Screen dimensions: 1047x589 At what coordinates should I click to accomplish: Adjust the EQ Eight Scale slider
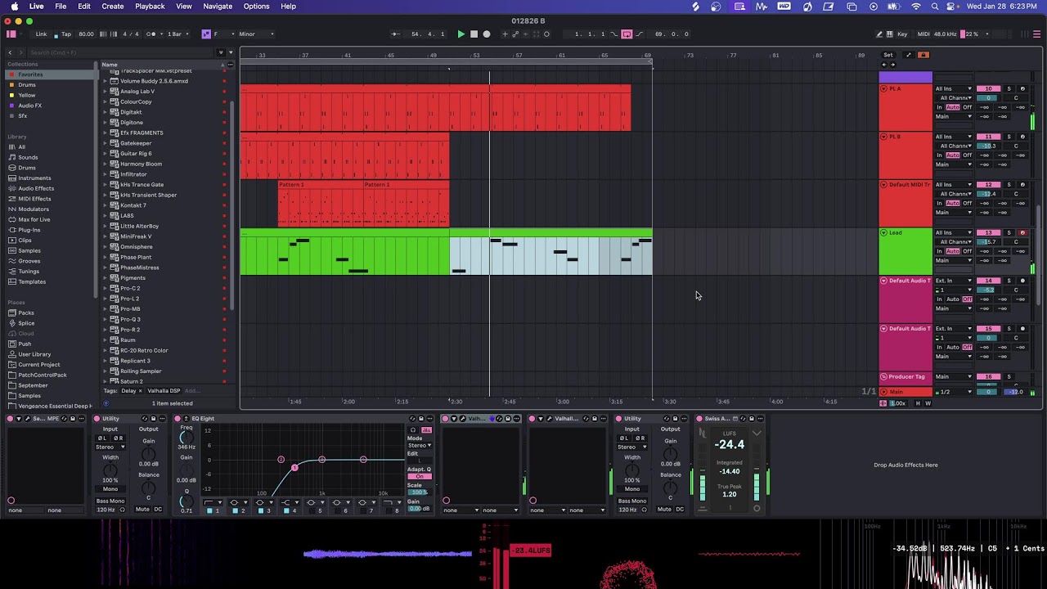pyautogui.click(x=419, y=492)
